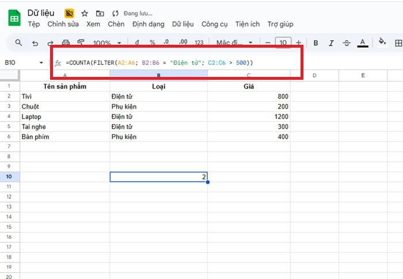Click the Bàn phím cell

point(64,137)
